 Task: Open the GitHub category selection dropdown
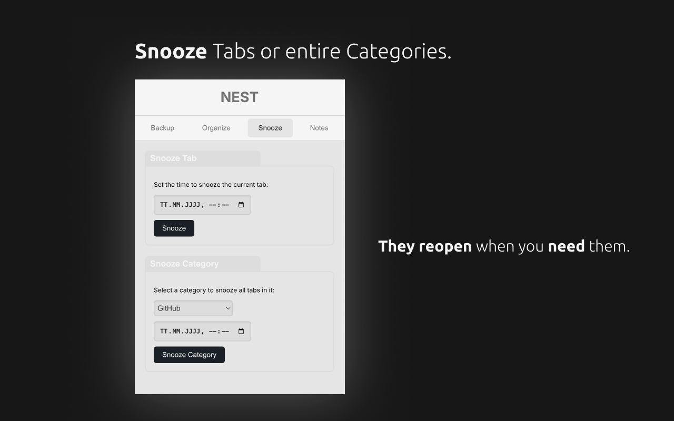pyautogui.click(x=193, y=308)
